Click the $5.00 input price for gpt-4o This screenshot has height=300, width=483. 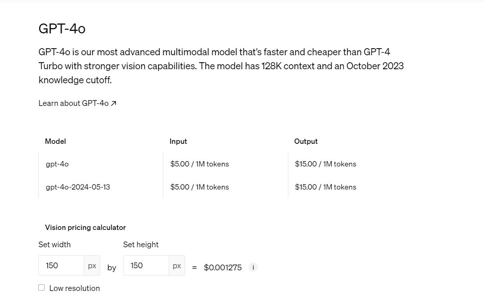[x=199, y=164]
